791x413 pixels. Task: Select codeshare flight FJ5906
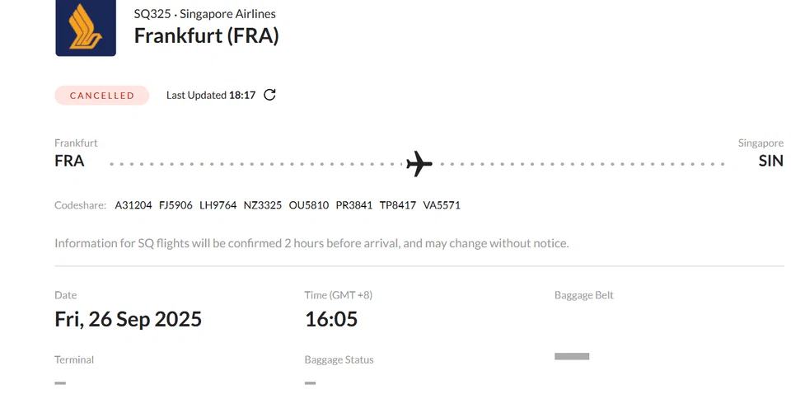pos(176,205)
